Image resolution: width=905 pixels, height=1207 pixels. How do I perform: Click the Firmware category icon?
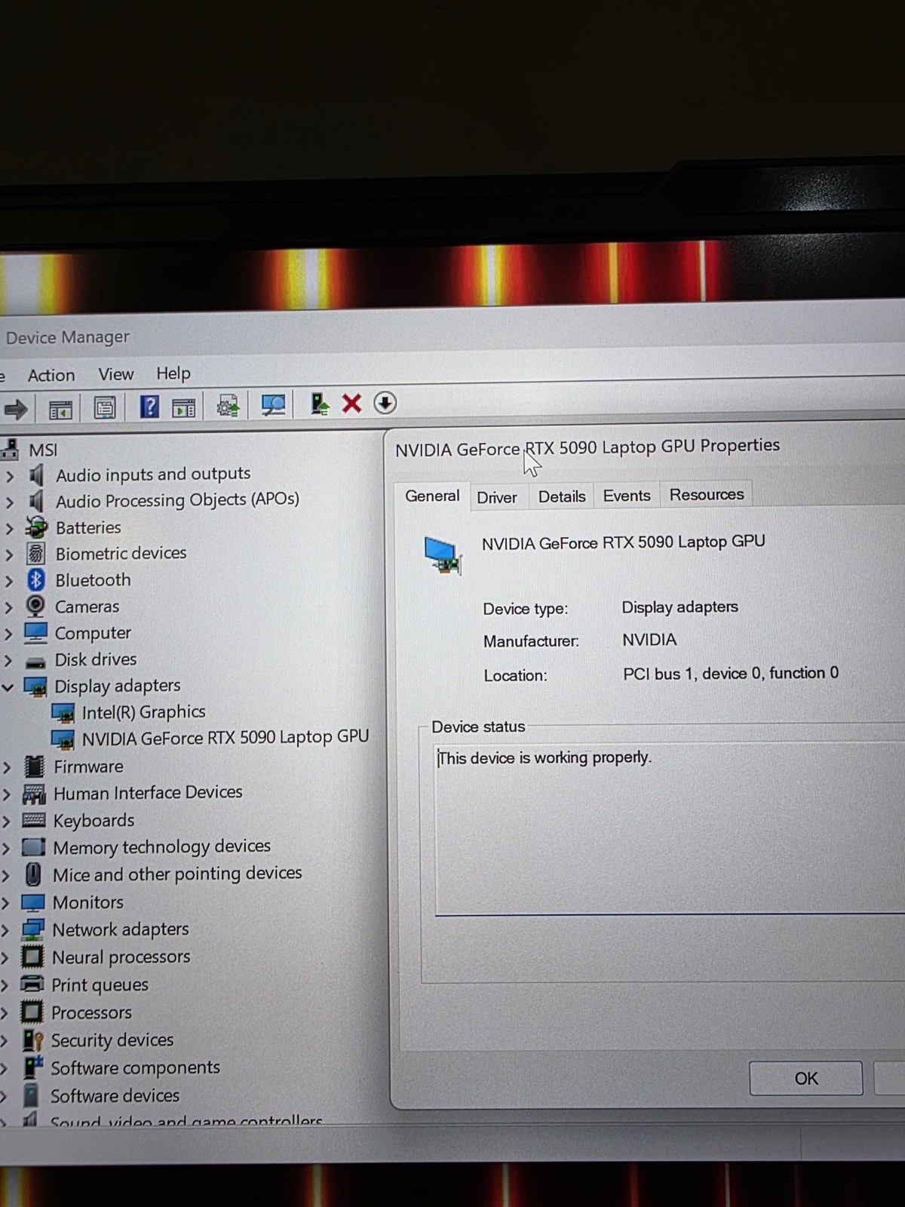point(34,766)
